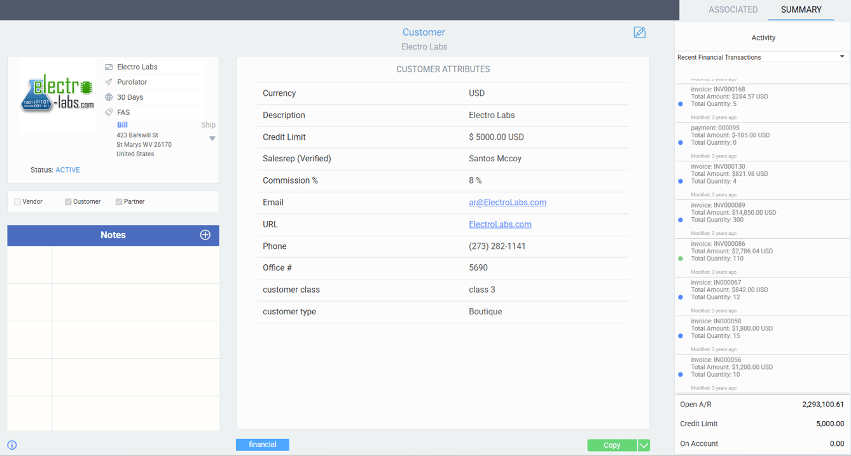851x456 pixels.
Task: Click Salesrep value Santos Mccoy
Action: (x=495, y=159)
